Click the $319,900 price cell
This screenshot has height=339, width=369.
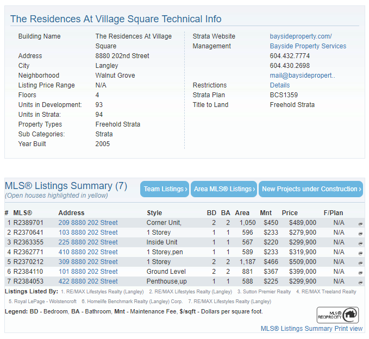(303, 252)
